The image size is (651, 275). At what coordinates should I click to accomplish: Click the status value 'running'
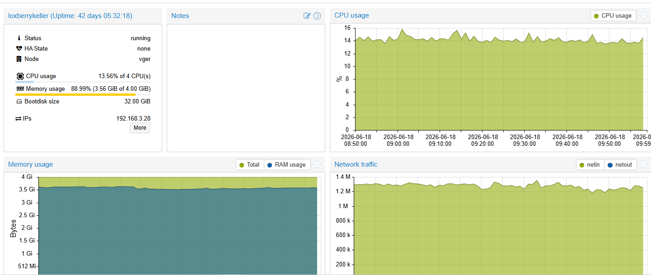point(141,38)
